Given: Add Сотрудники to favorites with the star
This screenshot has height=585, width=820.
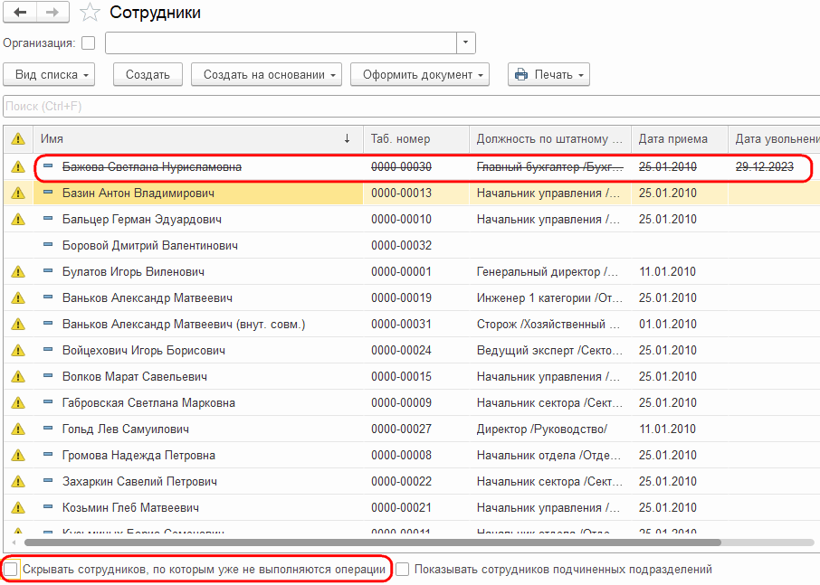Looking at the screenshot, I should [90, 13].
